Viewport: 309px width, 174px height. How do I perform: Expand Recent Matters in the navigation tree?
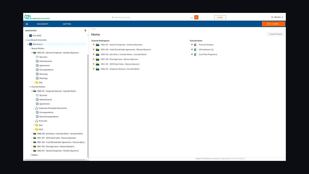pos(30,48)
